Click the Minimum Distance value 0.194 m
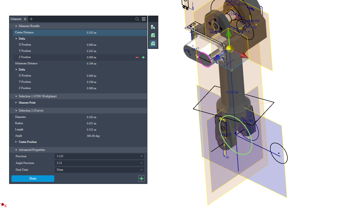 92,63
